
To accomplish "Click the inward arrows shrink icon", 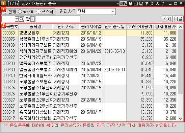I will pyautogui.click(x=152, y=3).
